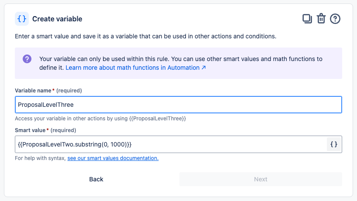Screen dimensions: 357x201
Task: Open the smart value picker braces button
Action: (x=334, y=144)
